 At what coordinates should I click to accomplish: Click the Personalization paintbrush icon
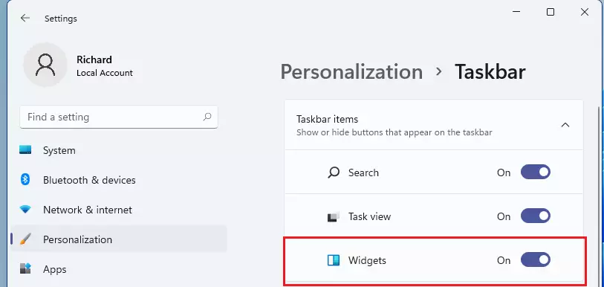[25, 239]
